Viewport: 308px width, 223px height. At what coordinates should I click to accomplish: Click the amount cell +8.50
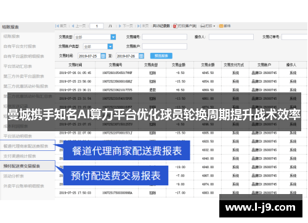180,90
